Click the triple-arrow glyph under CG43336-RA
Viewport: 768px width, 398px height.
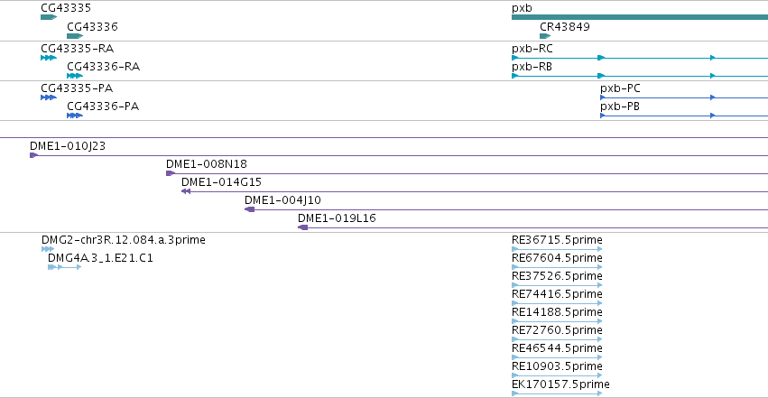[75, 76]
